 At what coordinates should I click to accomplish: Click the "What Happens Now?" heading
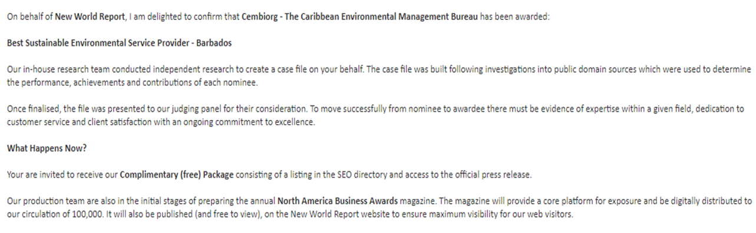pos(47,148)
